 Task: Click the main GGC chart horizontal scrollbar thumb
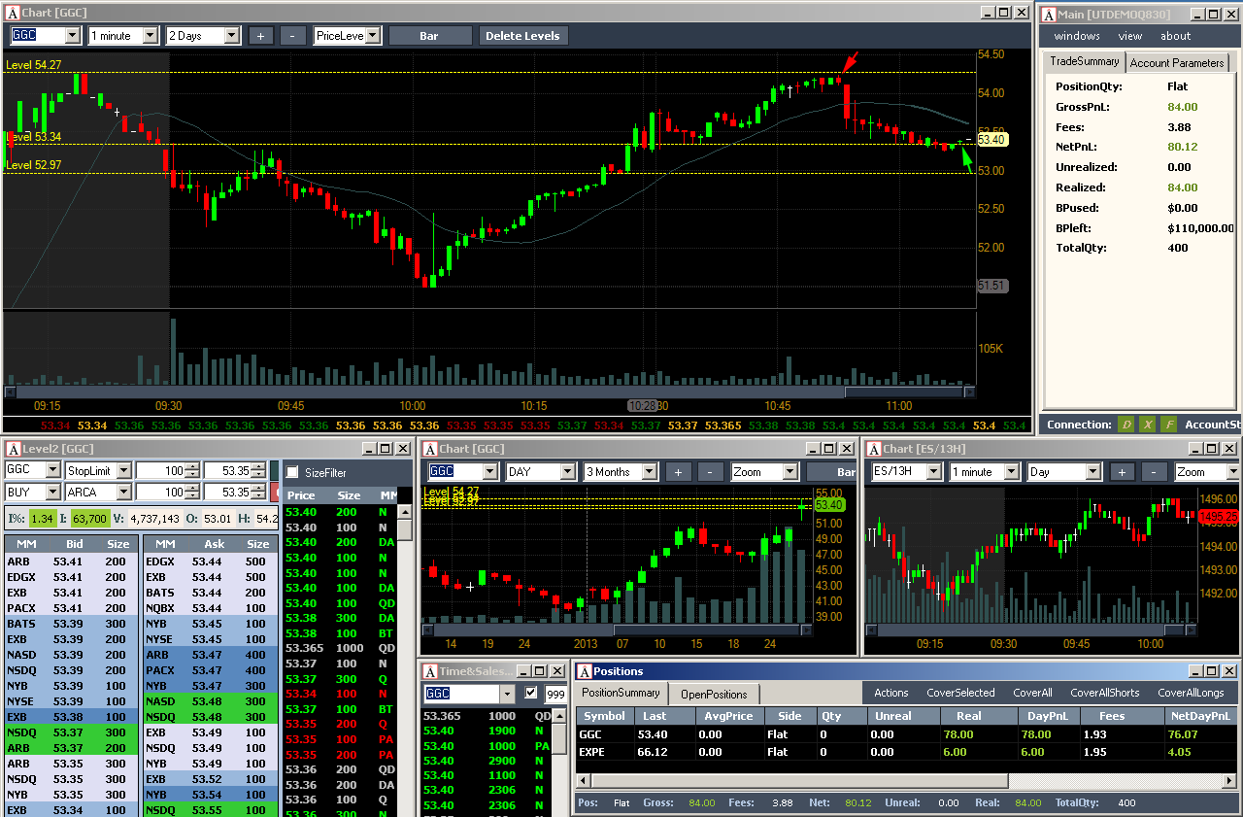(x=903, y=392)
